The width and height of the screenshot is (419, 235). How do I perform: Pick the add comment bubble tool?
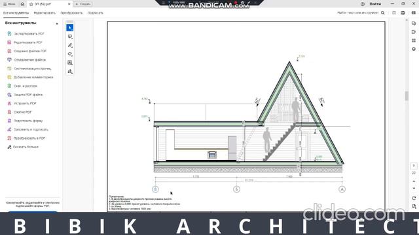pos(70,37)
